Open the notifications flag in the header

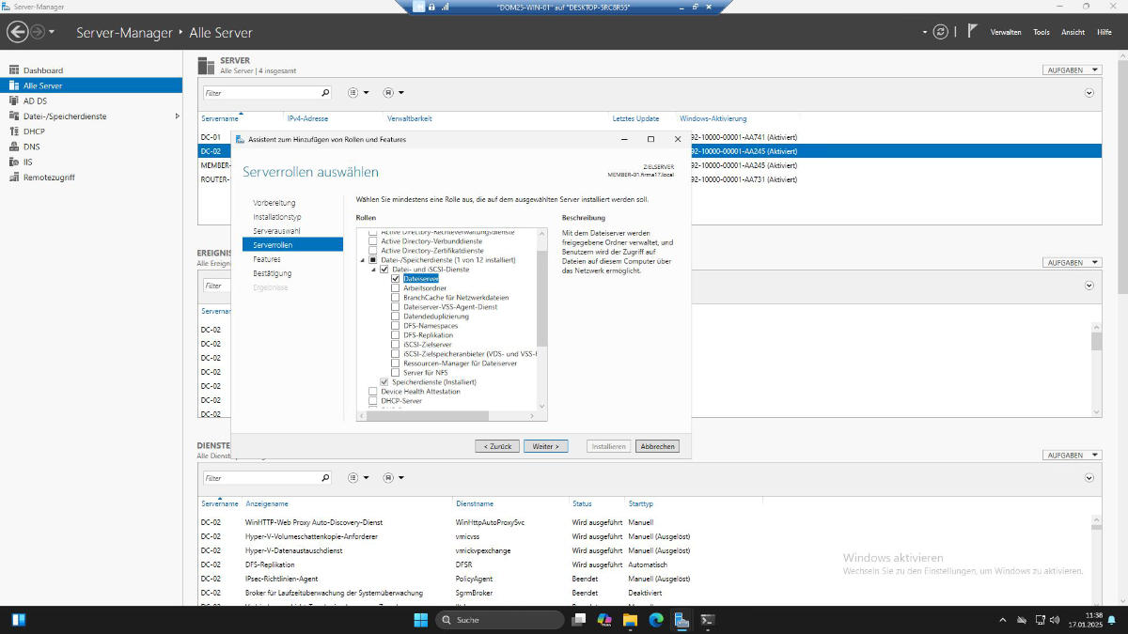973,31
